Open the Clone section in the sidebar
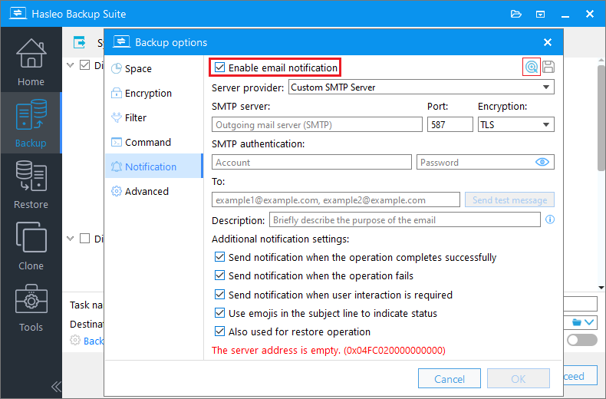The width and height of the screenshot is (606, 399). click(31, 246)
